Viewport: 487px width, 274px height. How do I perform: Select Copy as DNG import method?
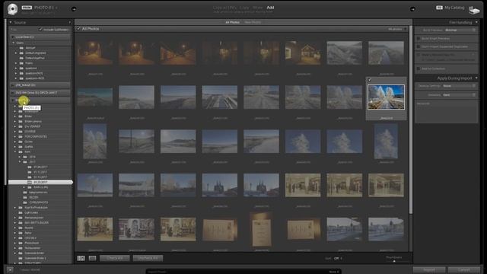pyautogui.click(x=225, y=8)
